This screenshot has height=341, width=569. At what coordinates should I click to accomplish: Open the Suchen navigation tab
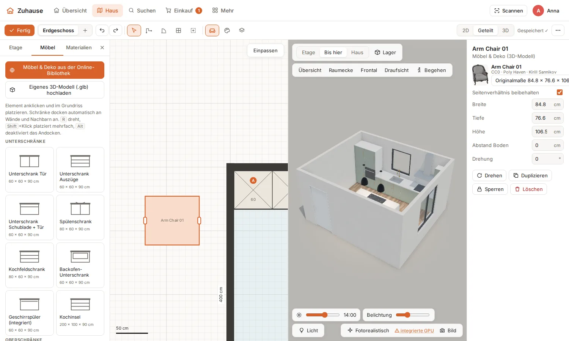click(142, 11)
